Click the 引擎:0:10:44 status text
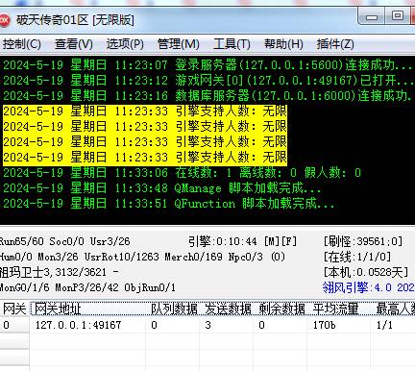Viewport: 415px width, 371px height. 222,241
